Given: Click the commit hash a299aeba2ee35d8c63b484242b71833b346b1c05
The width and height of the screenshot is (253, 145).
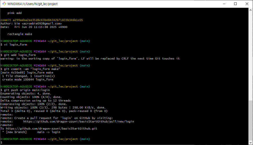Looking at the screenshot, I should [x=48, y=20].
